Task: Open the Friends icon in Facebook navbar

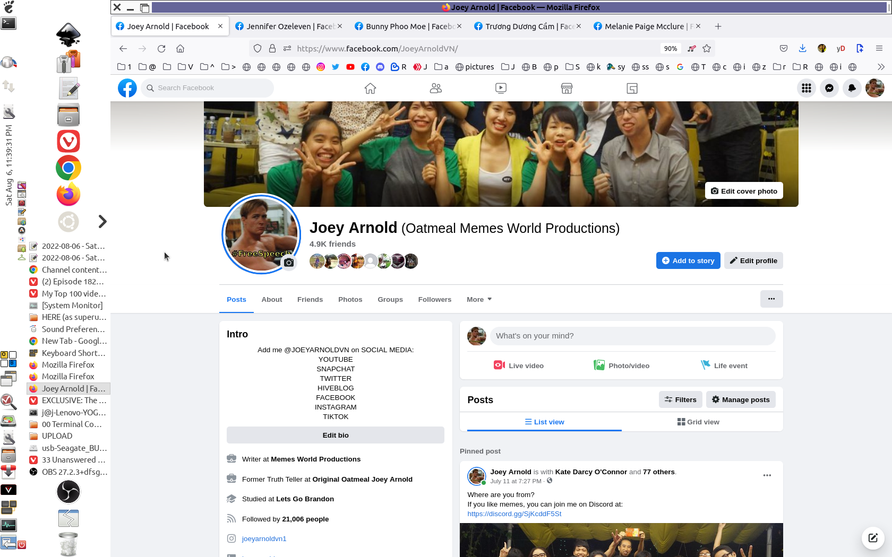Action: [436, 88]
